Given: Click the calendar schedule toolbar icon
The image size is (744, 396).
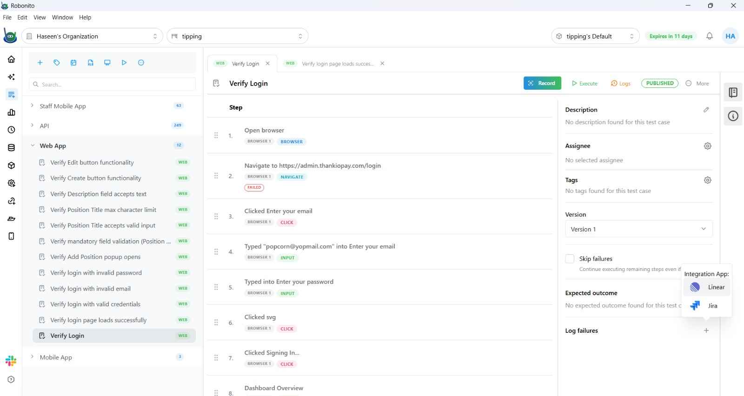Looking at the screenshot, I should 73,63.
